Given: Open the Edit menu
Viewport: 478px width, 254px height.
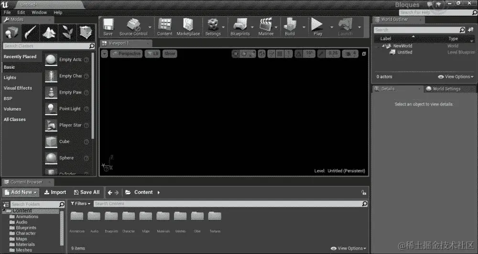Looking at the screenshot, I should pos(21,12).
